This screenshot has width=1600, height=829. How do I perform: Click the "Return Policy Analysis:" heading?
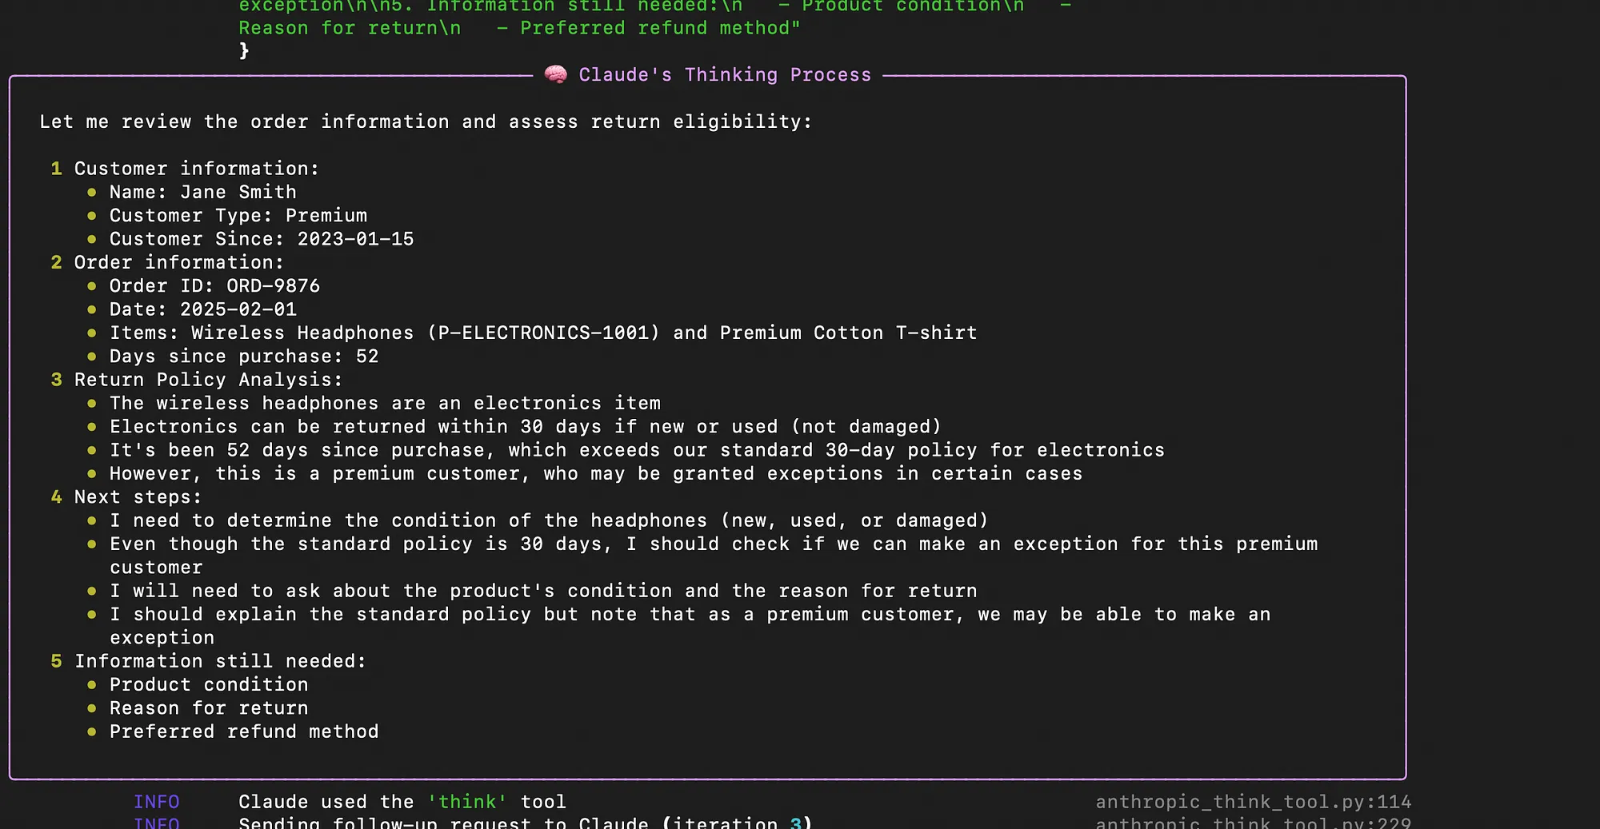pyautogui.click(x=208, y=380)
